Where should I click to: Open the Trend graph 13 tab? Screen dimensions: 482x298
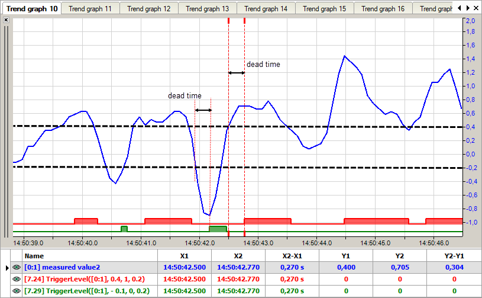tap(207, 9)
